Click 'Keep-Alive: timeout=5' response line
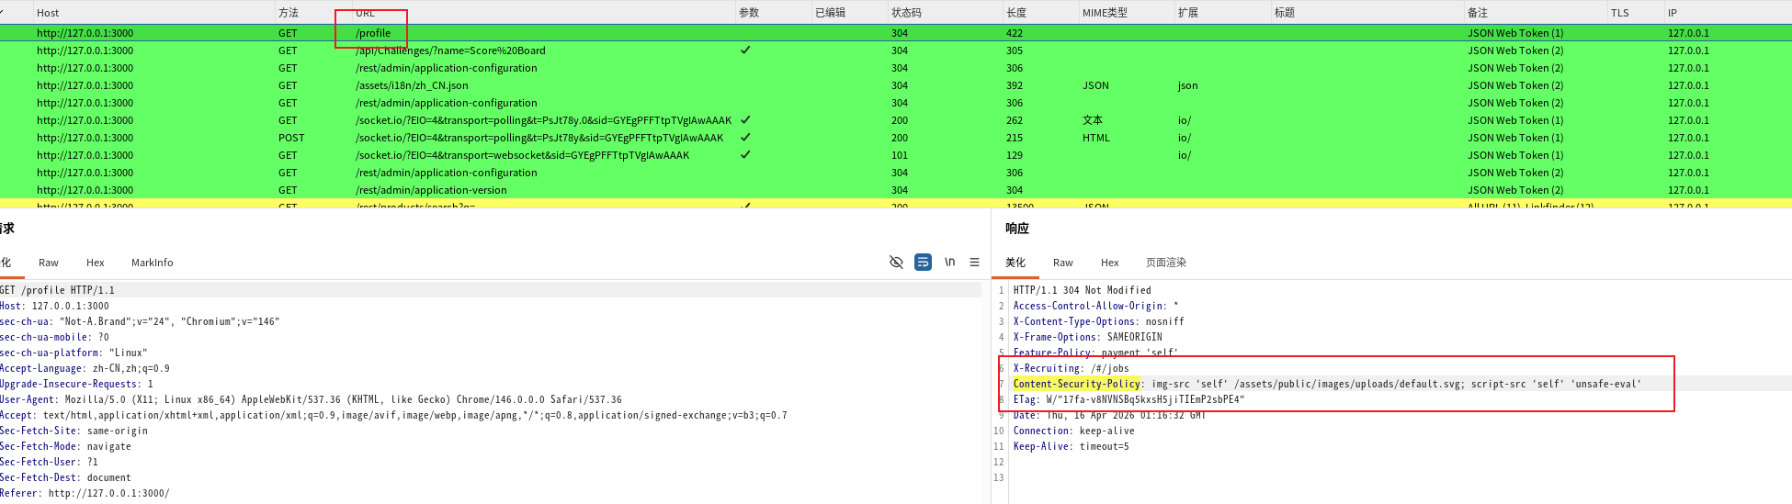This screenshot has height=504, width=1792. [x=1071, y=446]
